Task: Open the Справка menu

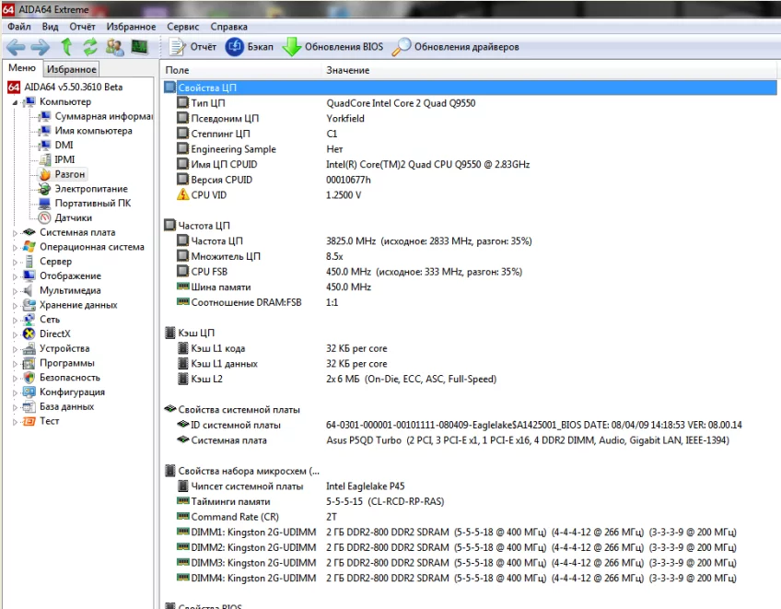Action: [x=228, y=27]
